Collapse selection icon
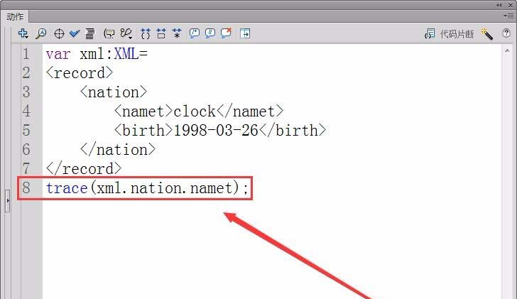The width and height of the screenshot is (517, 299). tap(161, 33)
